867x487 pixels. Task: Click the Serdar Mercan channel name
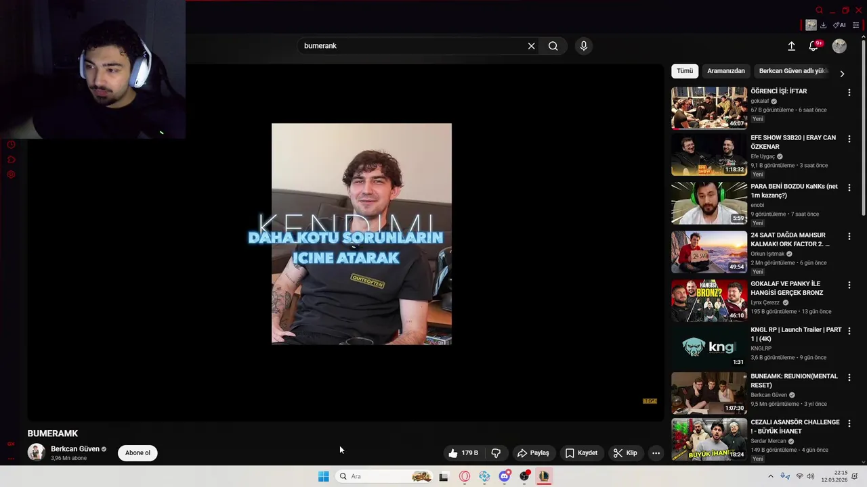coord(768,441)
